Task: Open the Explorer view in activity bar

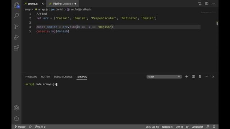Action: 17,5
